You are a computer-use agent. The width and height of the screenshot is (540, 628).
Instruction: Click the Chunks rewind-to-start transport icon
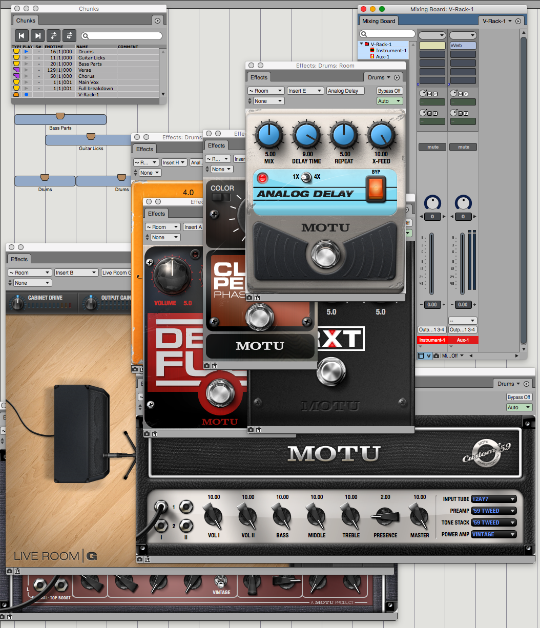(22, 35)
